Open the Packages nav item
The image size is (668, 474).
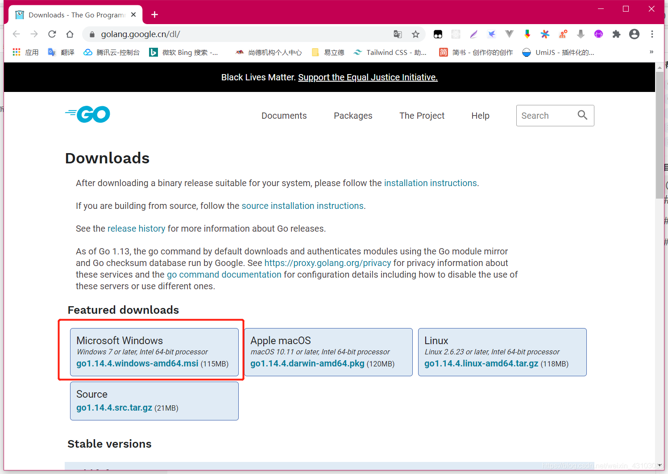tap(353, 116)
